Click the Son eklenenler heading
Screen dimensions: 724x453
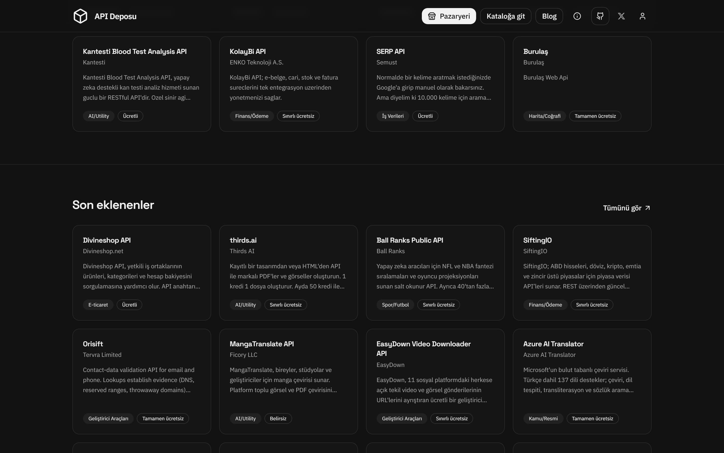(x=113, y=205)
